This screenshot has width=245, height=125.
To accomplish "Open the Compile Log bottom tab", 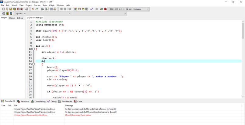I will coord(38,101).
